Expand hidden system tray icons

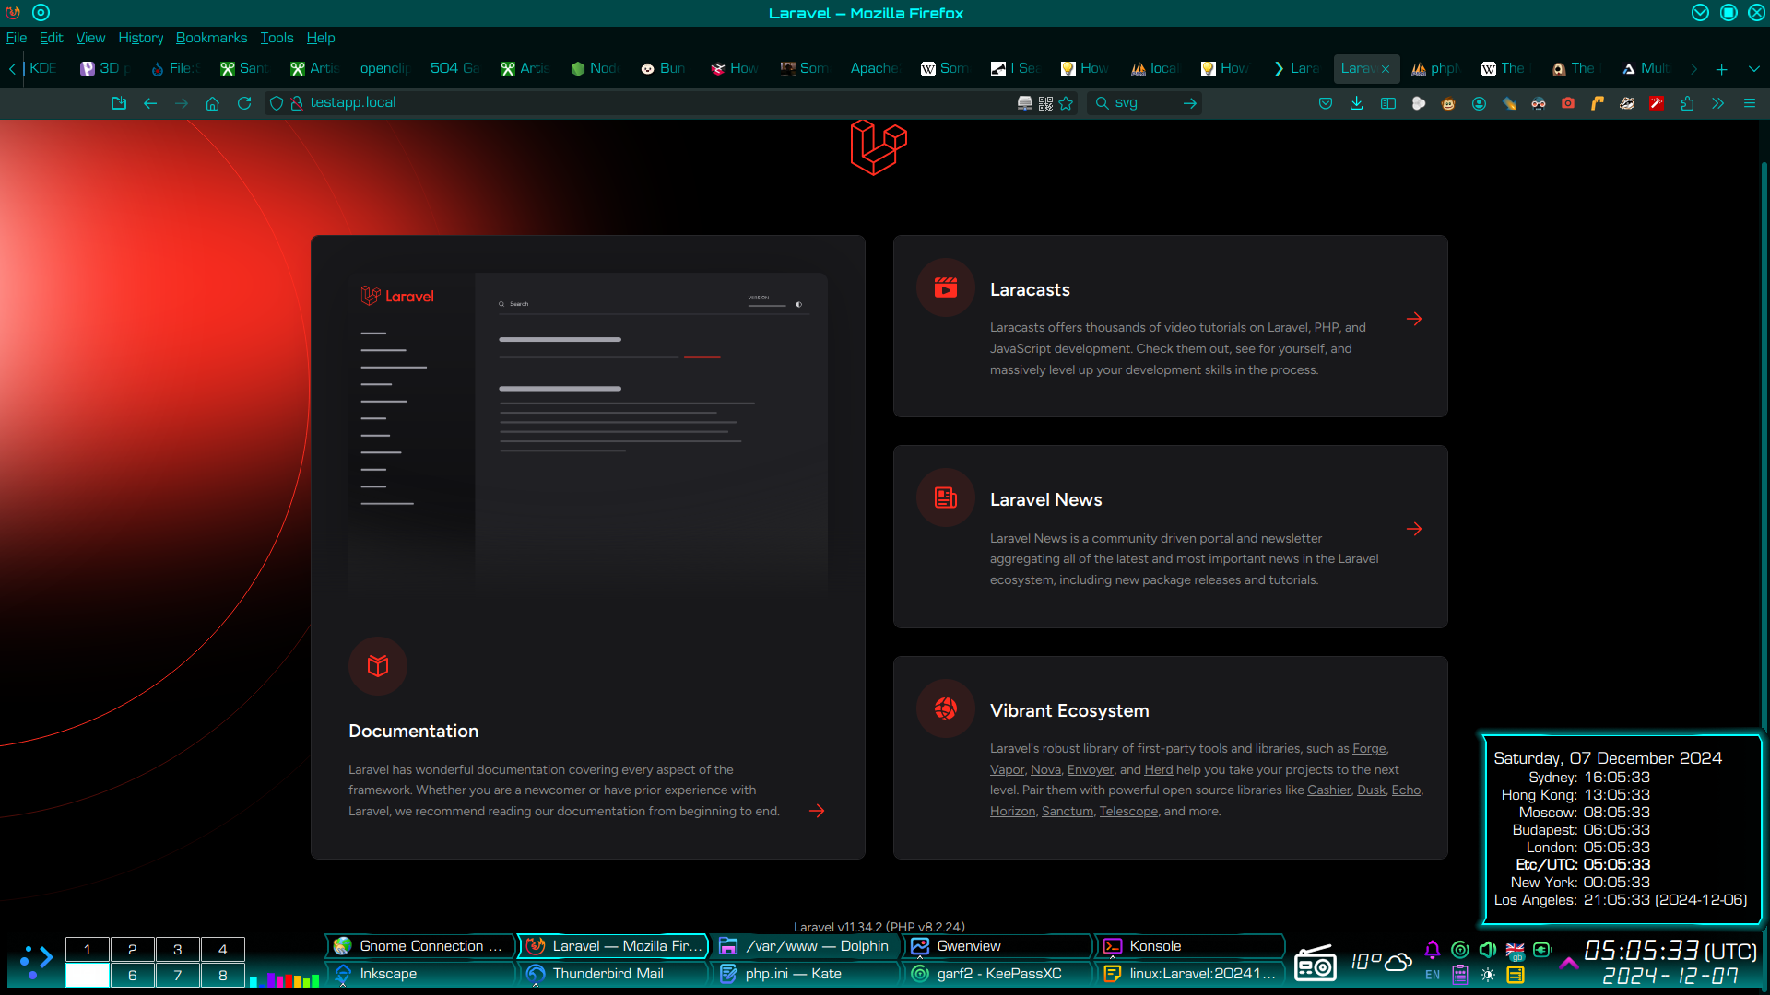click(x=1568, y=964)
